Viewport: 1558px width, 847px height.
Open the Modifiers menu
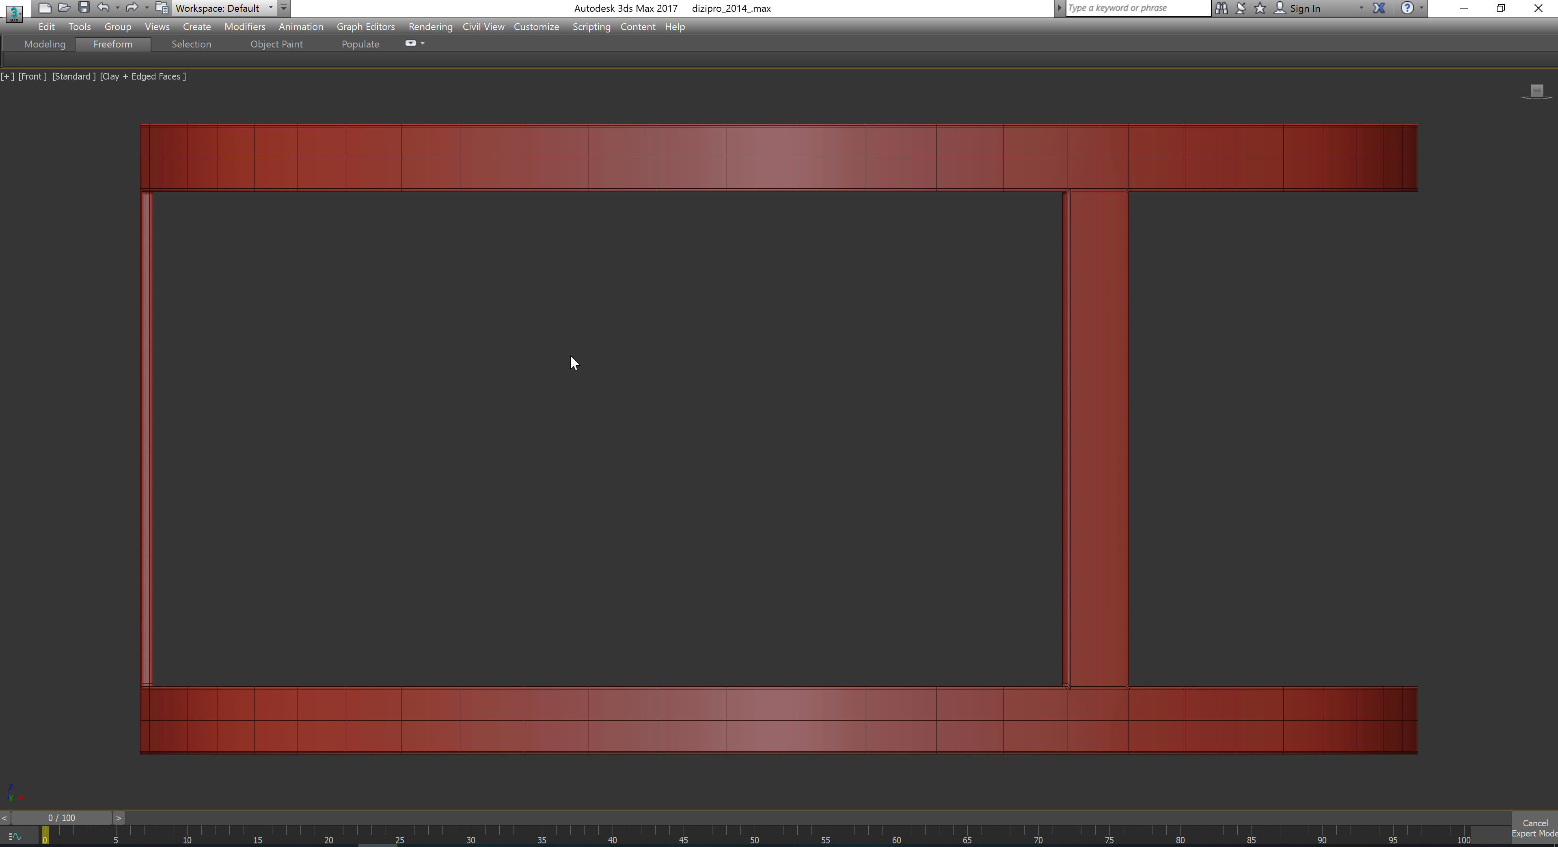click(244, 27)
